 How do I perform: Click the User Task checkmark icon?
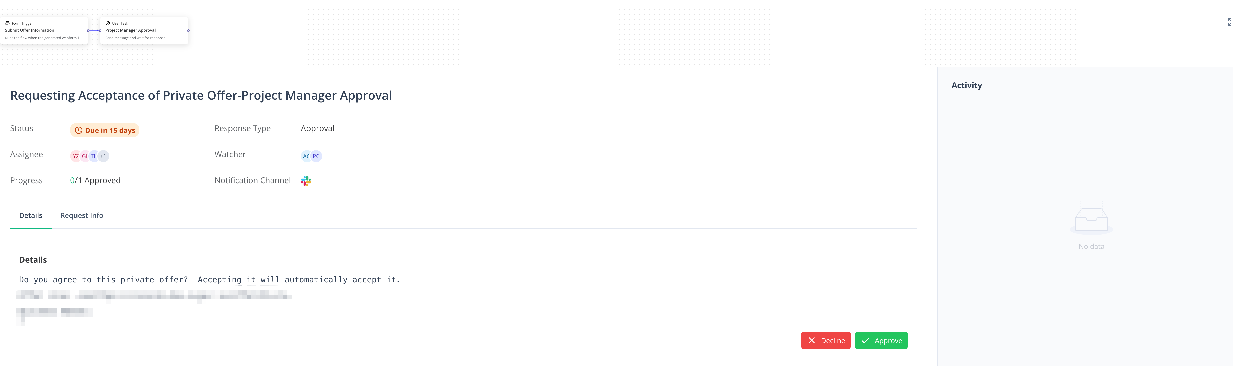108,23
